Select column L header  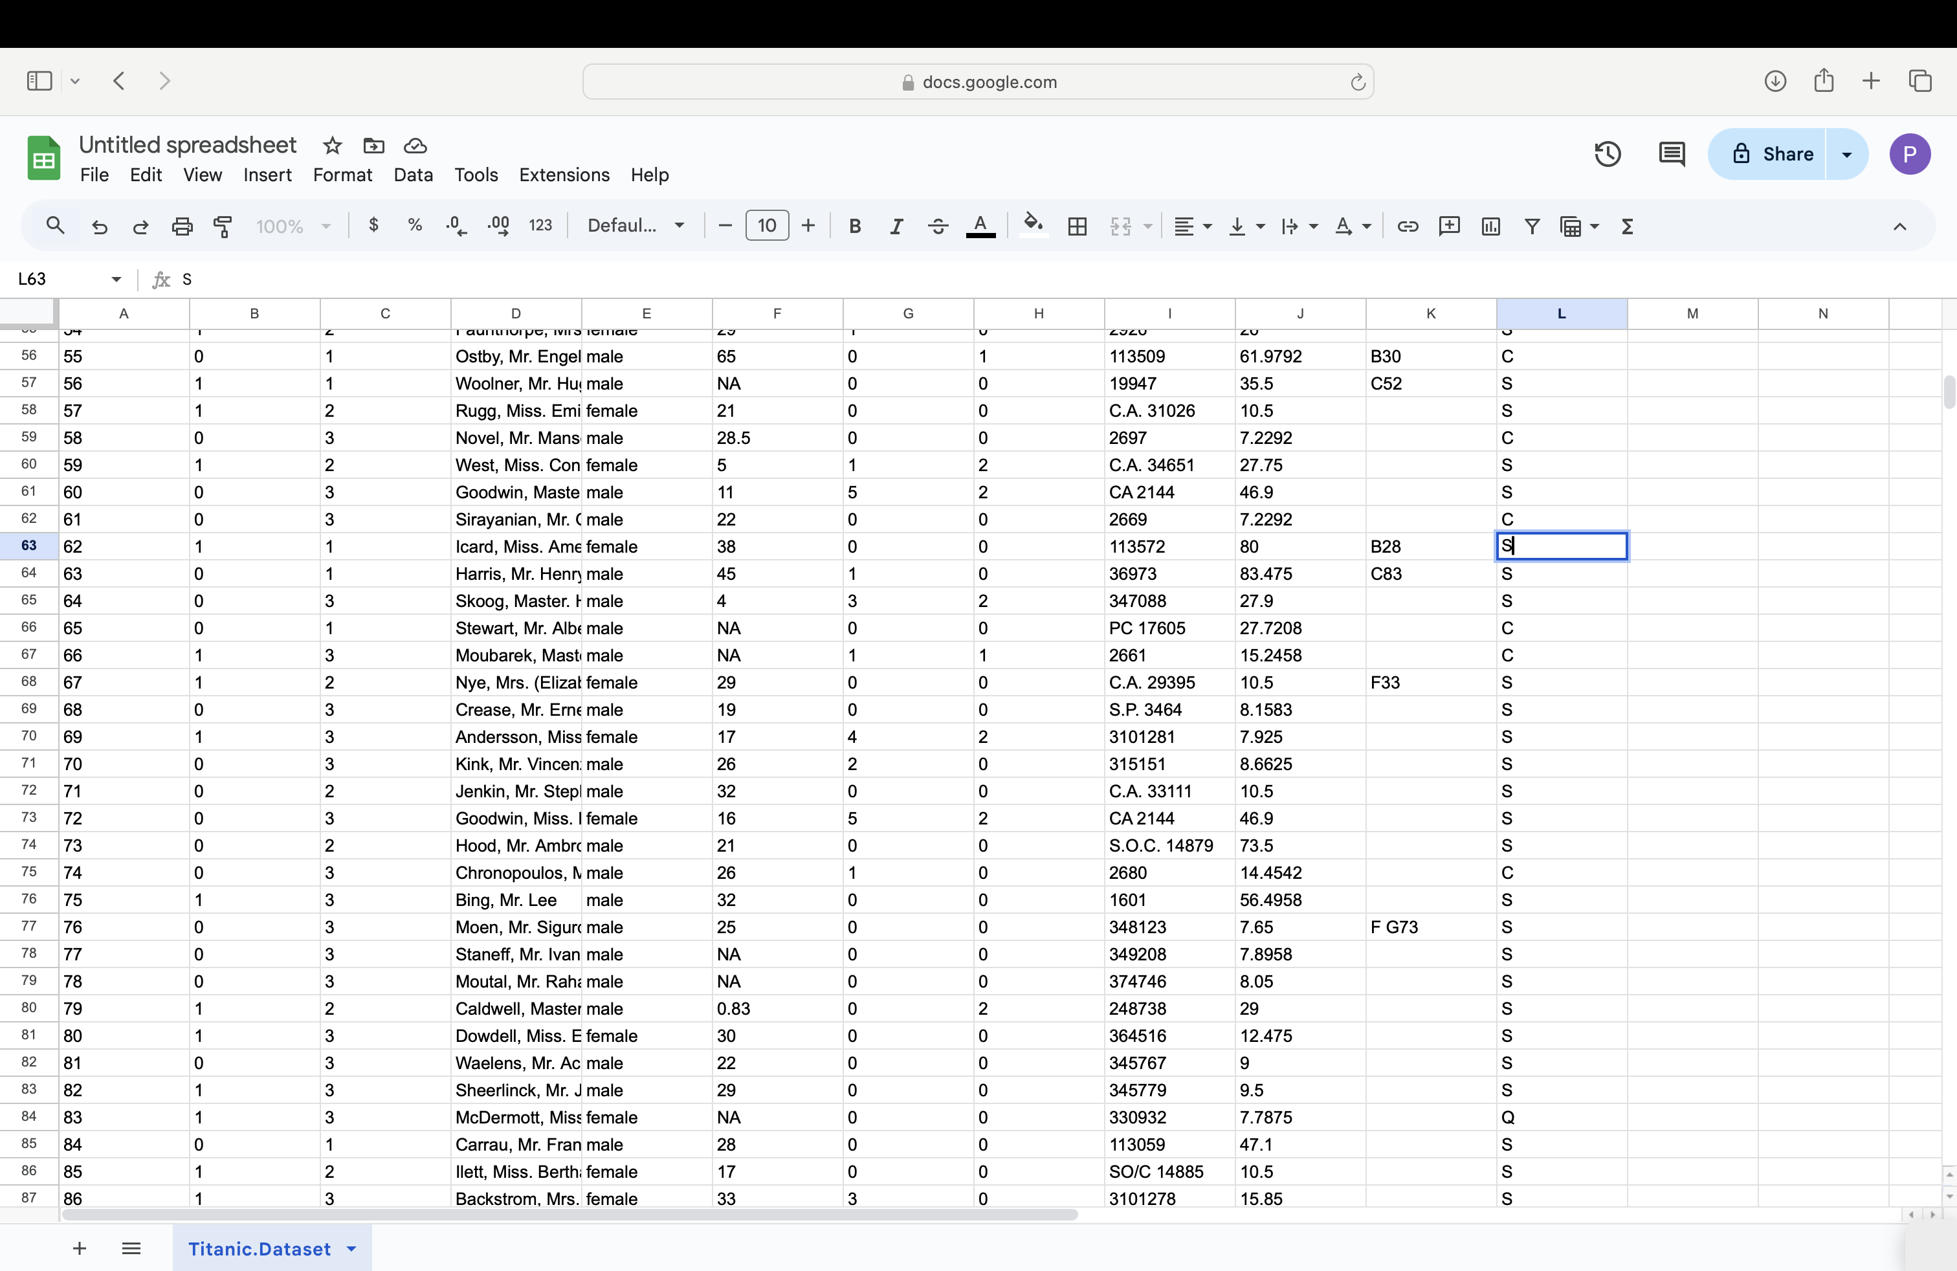click(1562, 313)
